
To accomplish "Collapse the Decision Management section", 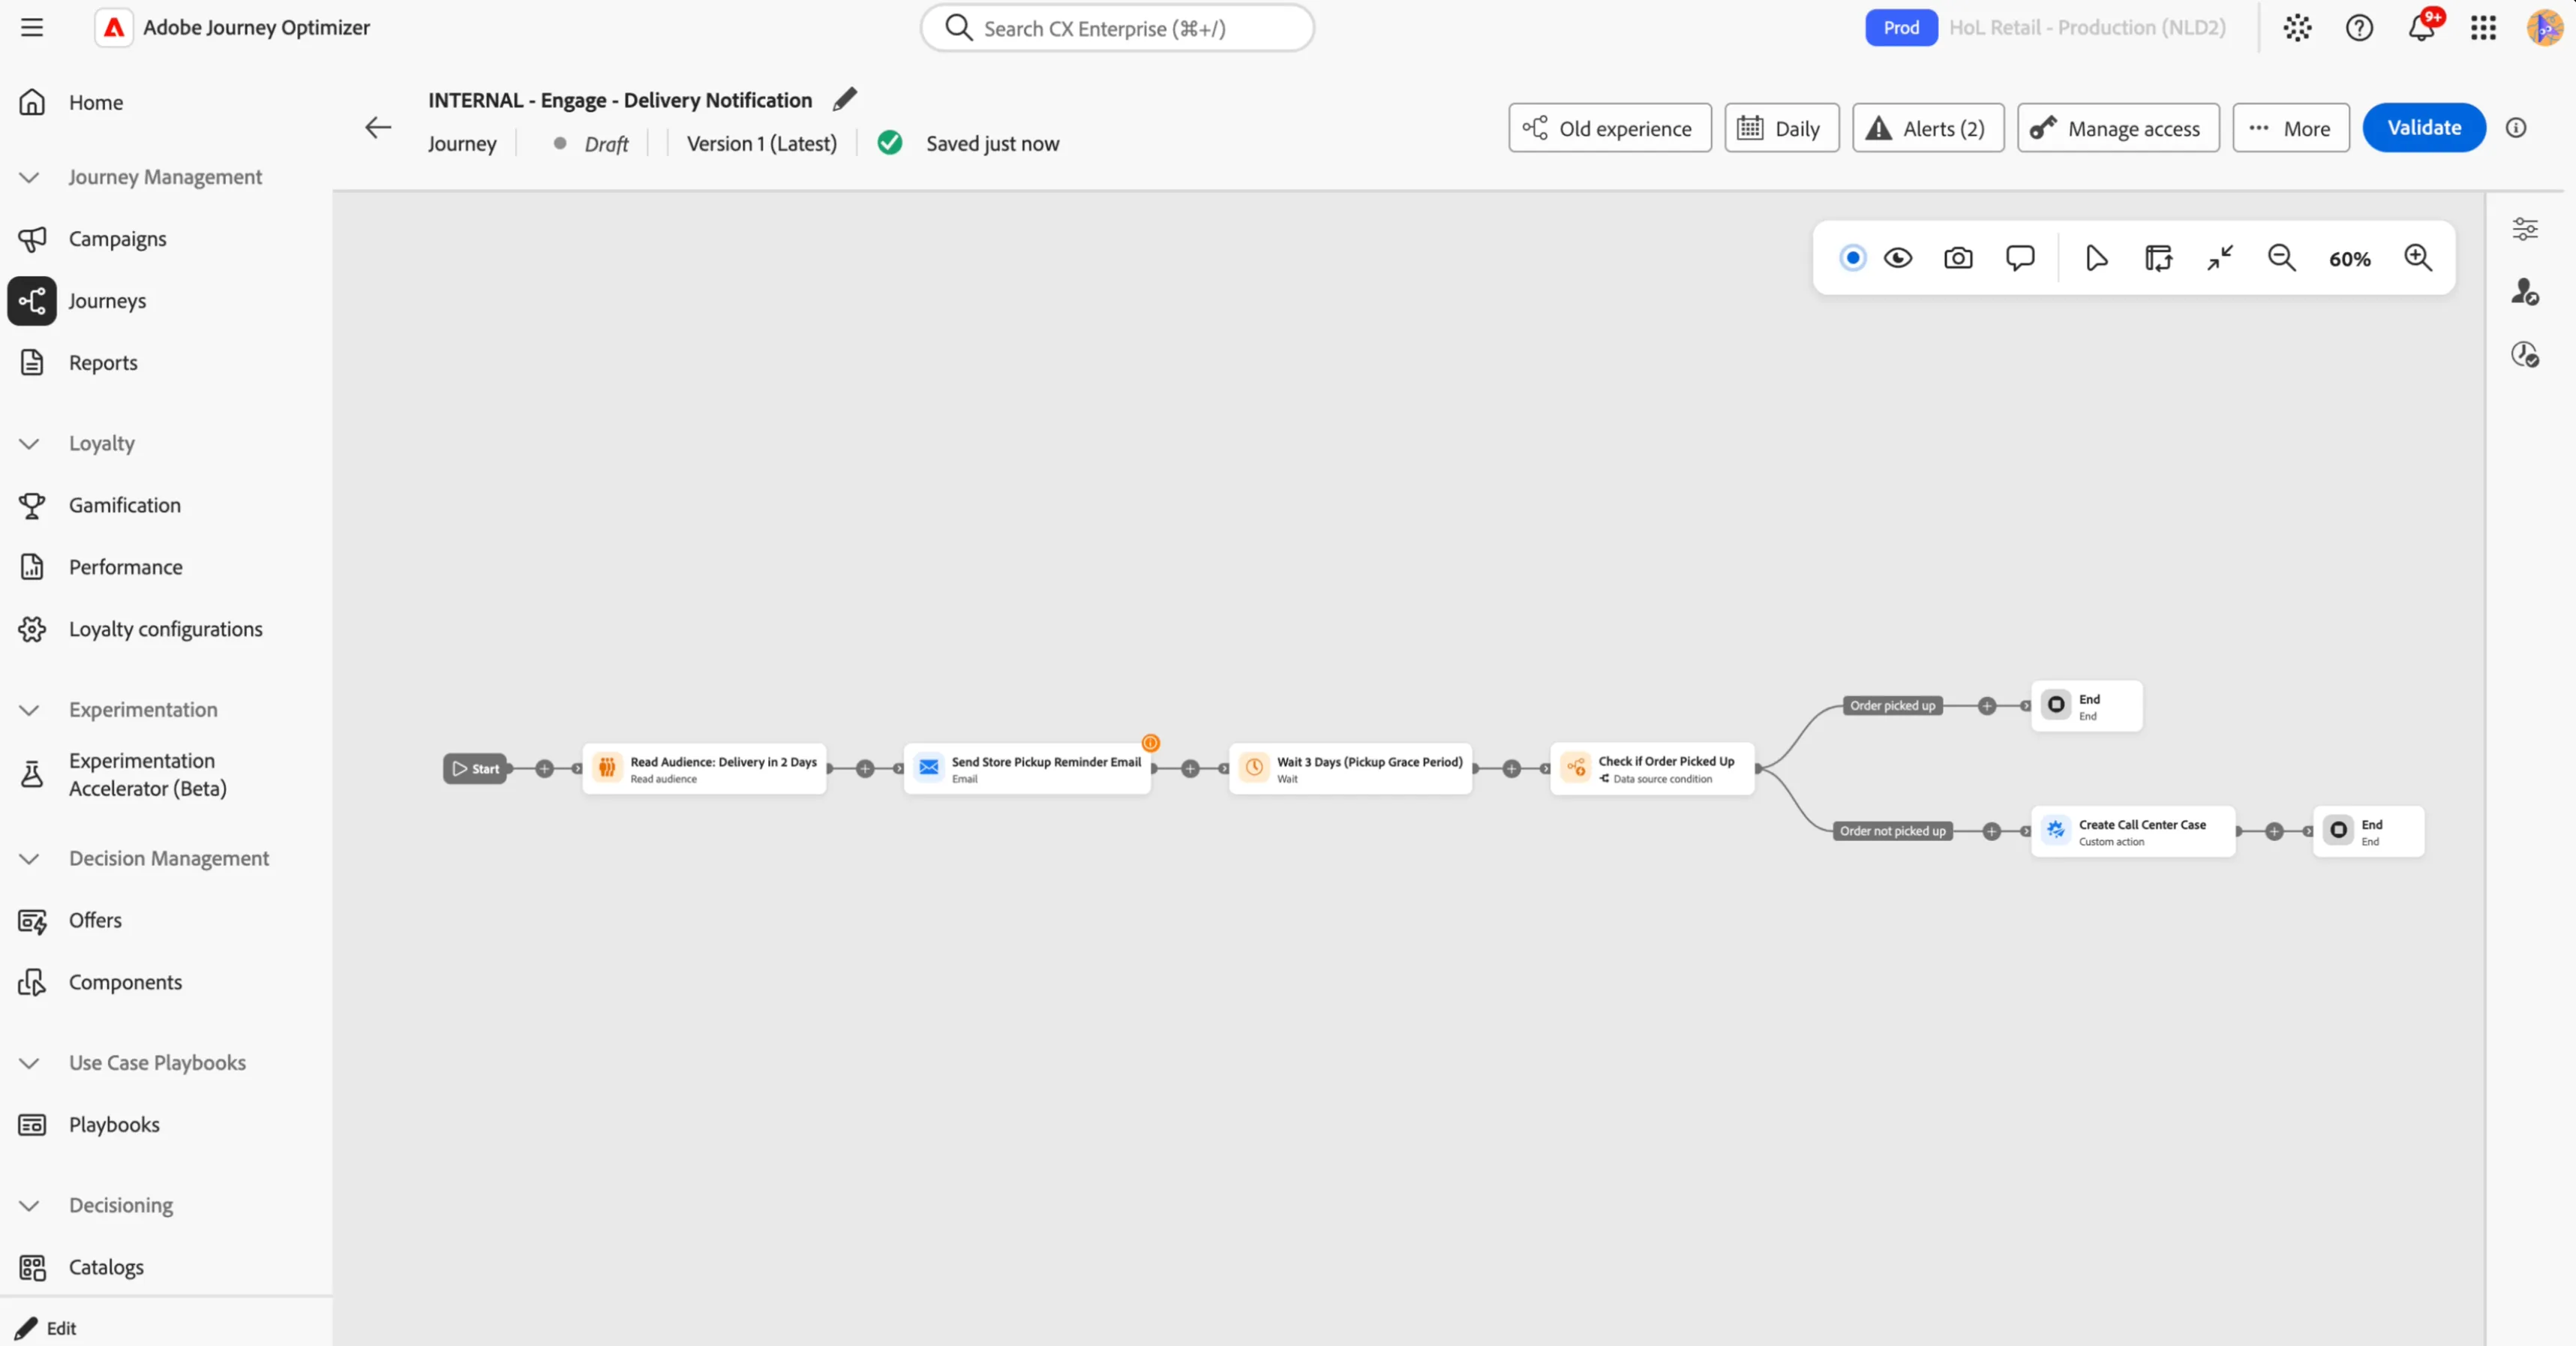I will 29,858.
